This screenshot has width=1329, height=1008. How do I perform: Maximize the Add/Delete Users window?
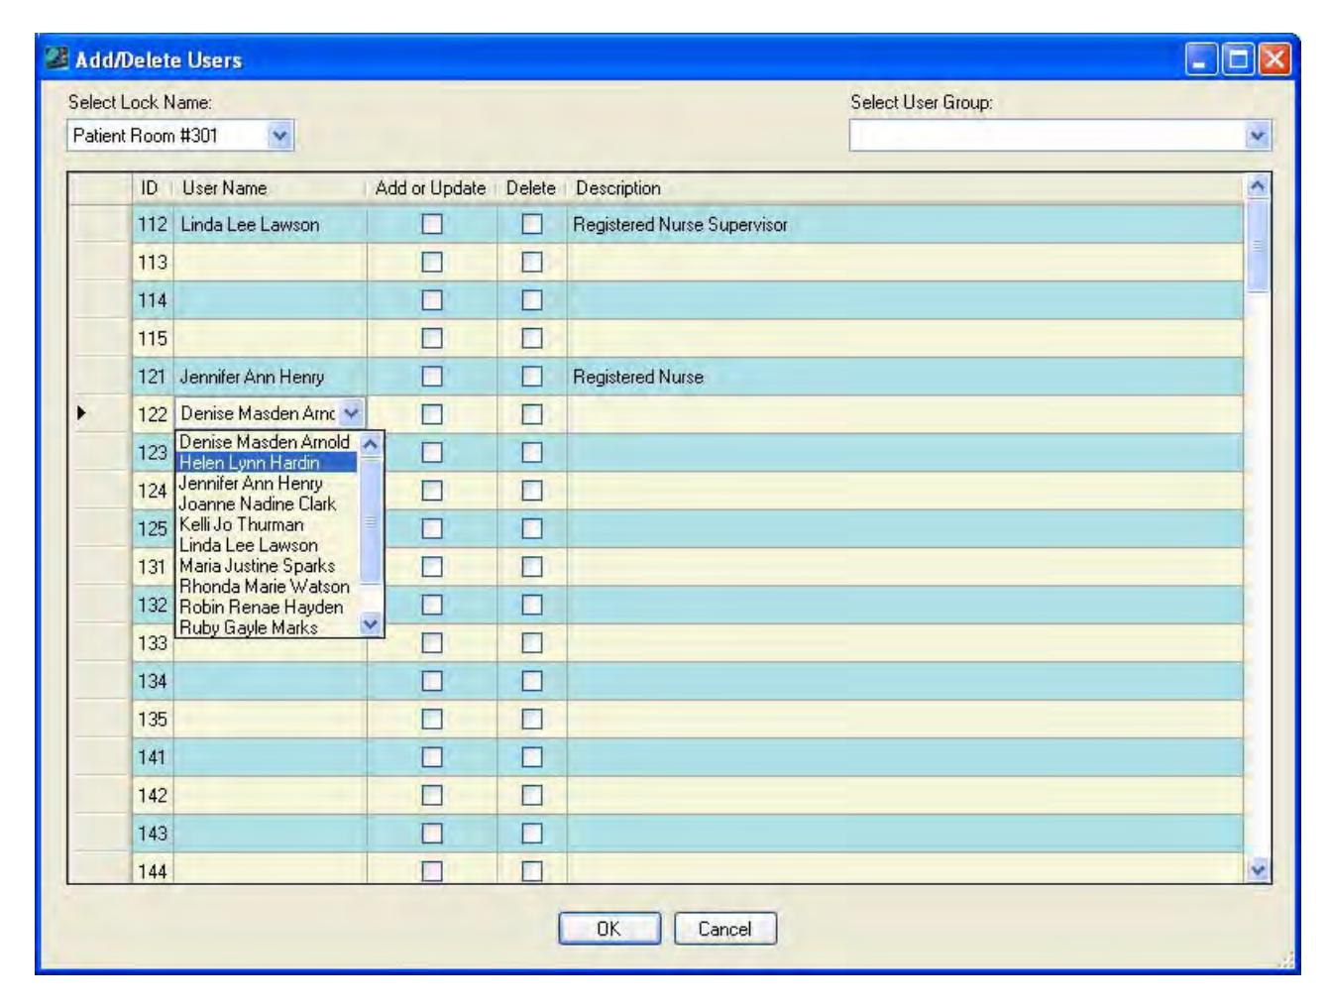[1239, 59]
